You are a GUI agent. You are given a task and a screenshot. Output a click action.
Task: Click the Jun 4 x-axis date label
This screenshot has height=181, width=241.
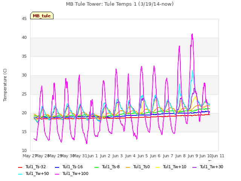(130, 156)
